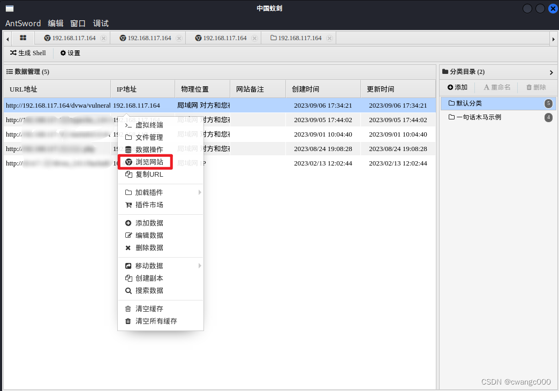The image size is (559, 391).
Task: Expand the 移动数据 submenu
Action: [161, 266]
